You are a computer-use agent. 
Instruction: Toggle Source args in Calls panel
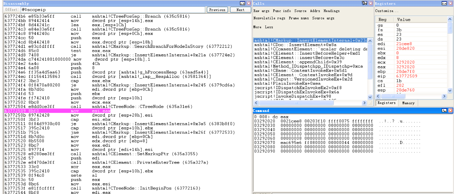(x=323, y=18)
